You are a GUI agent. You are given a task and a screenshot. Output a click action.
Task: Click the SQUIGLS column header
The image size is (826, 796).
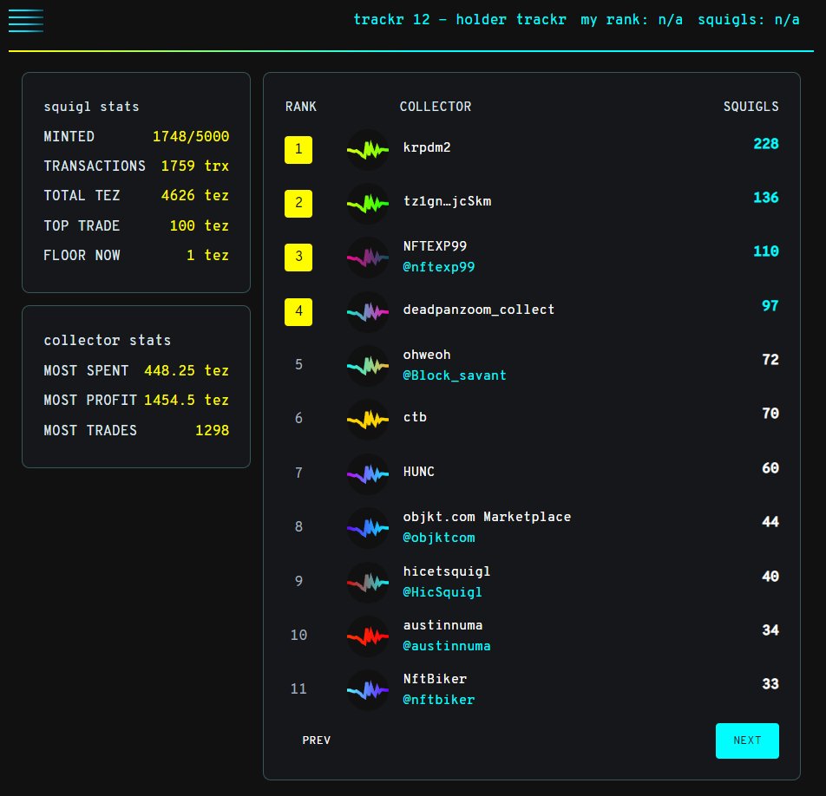[x=751, y=107]
